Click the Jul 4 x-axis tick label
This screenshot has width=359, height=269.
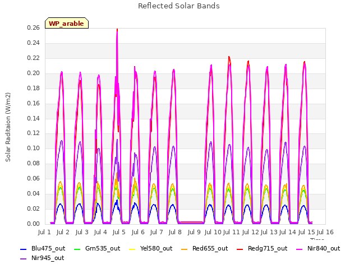pos(100,232)
